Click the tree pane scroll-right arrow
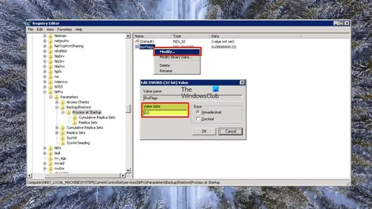 123,176
